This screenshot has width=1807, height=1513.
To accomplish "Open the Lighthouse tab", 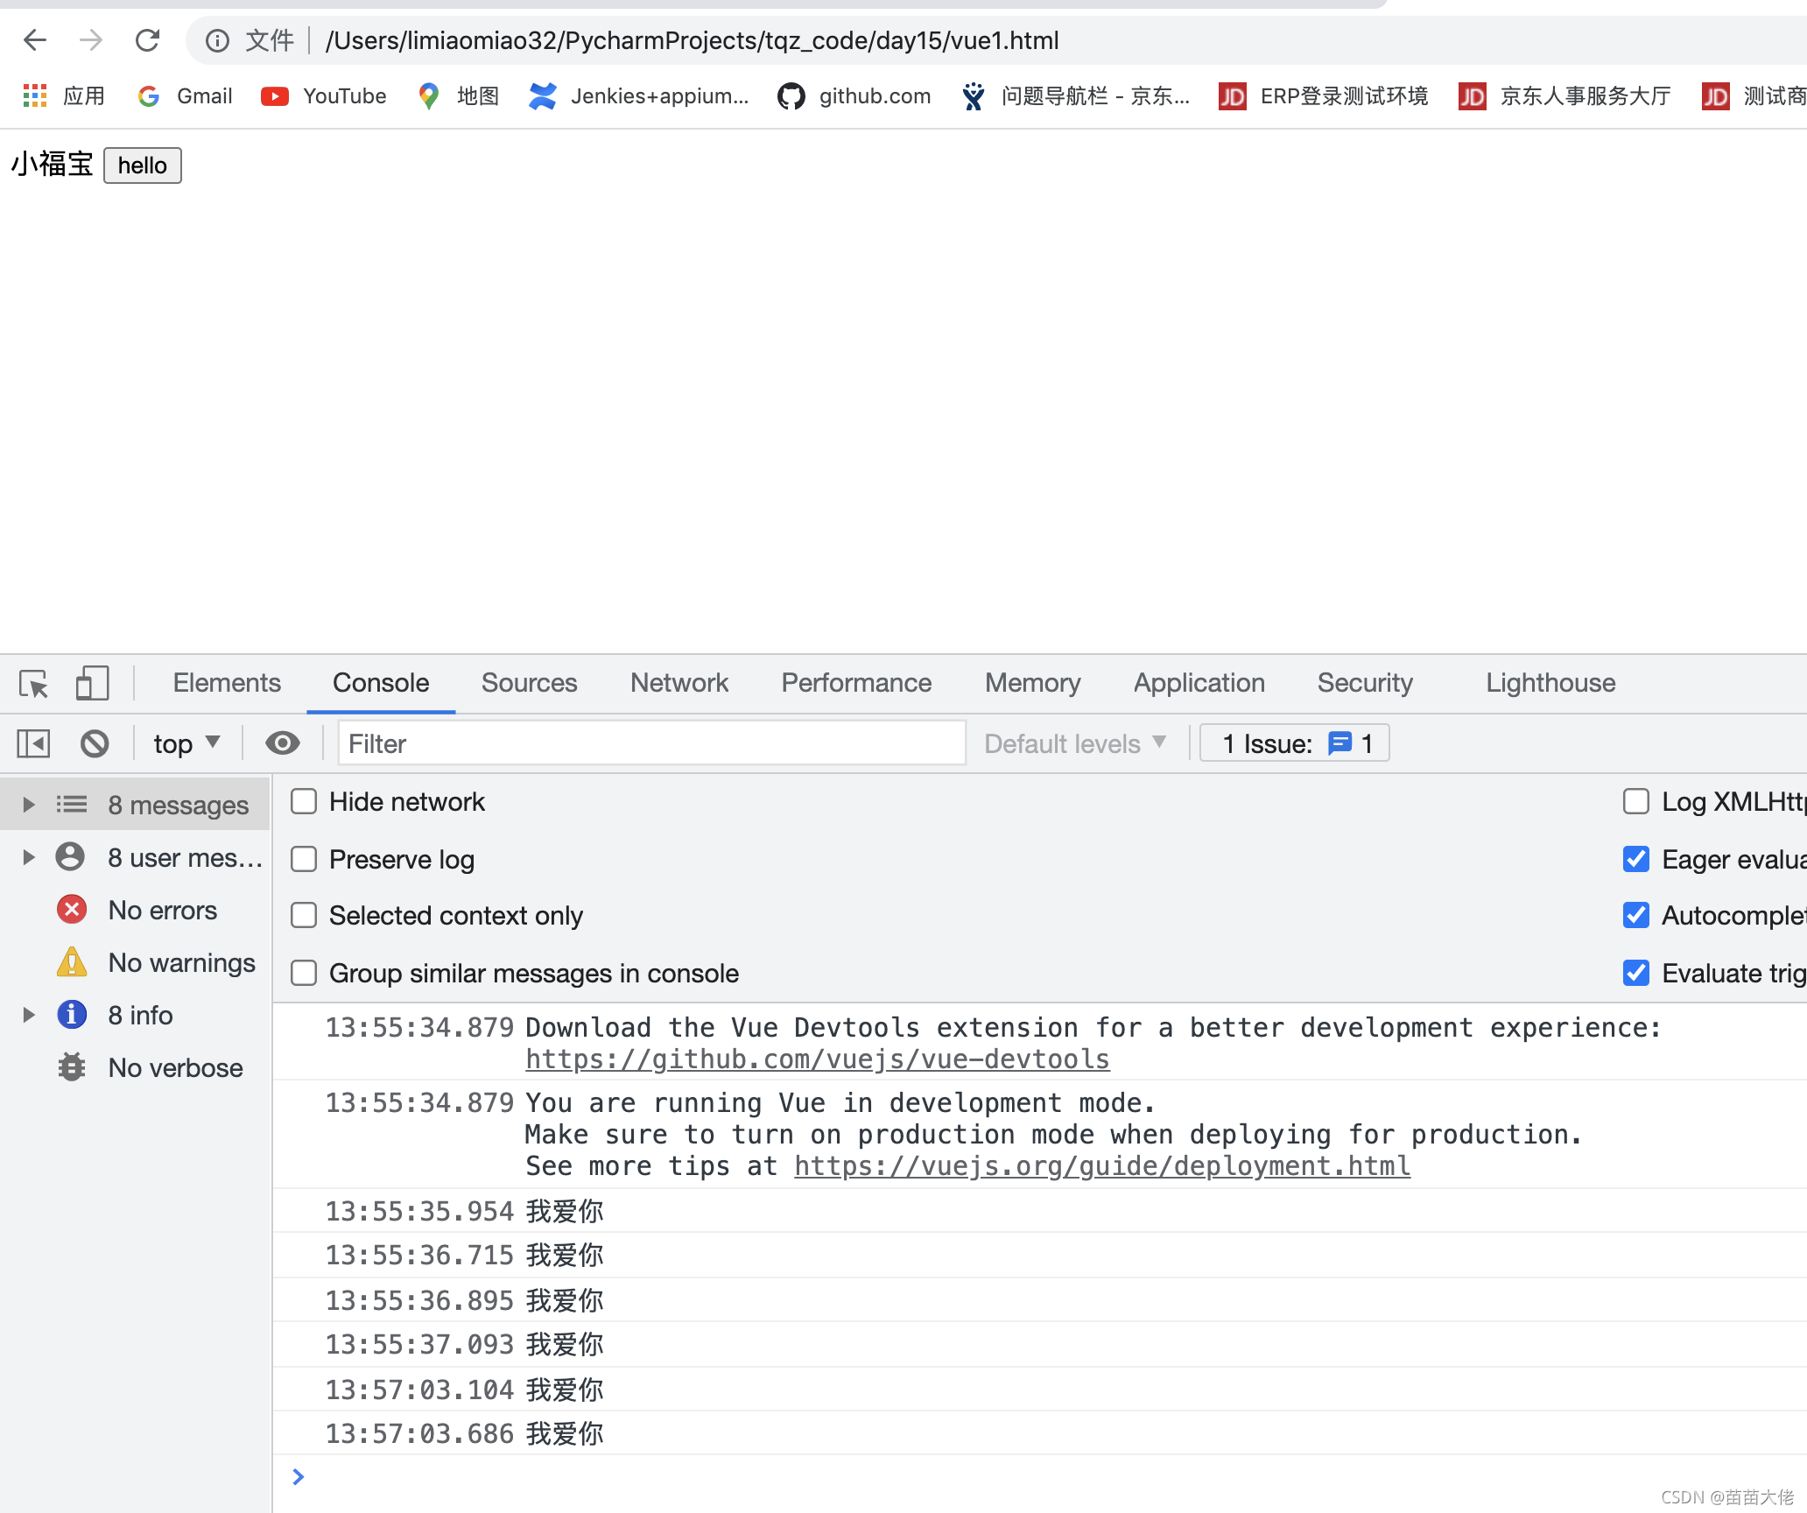I will pyautogui.click(x=1550, y=683).
